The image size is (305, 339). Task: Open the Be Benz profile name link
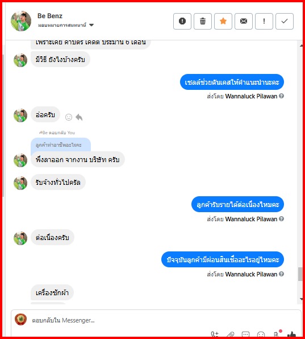tap(50, 16)
